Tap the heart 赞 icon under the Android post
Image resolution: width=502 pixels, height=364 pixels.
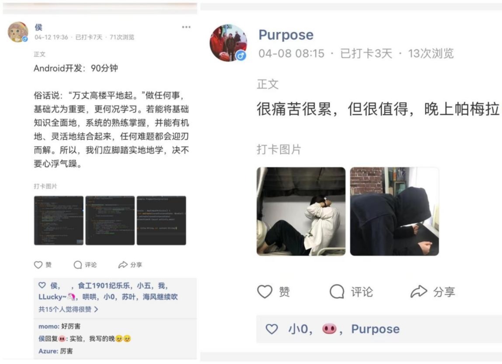point(38,265)
